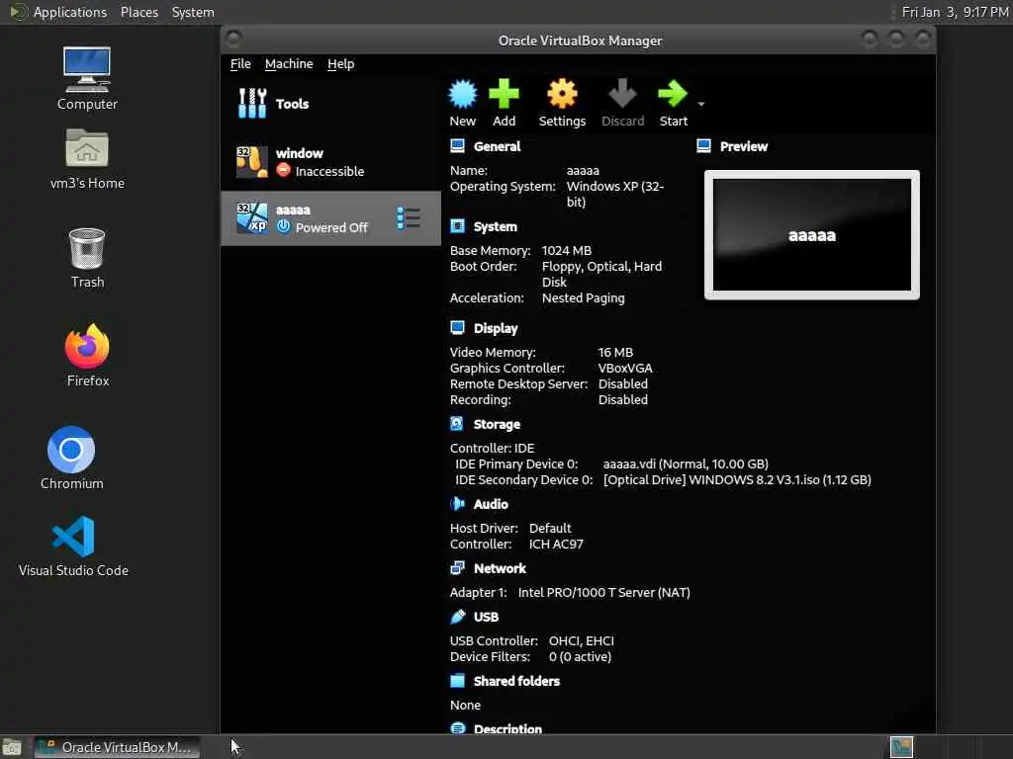
Task: Open the Network section heading
Action: [x=500, y=568]
